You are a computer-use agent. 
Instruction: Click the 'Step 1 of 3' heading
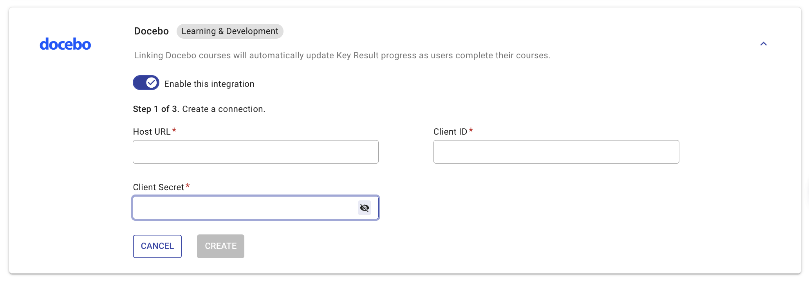[x=156, y=109]
